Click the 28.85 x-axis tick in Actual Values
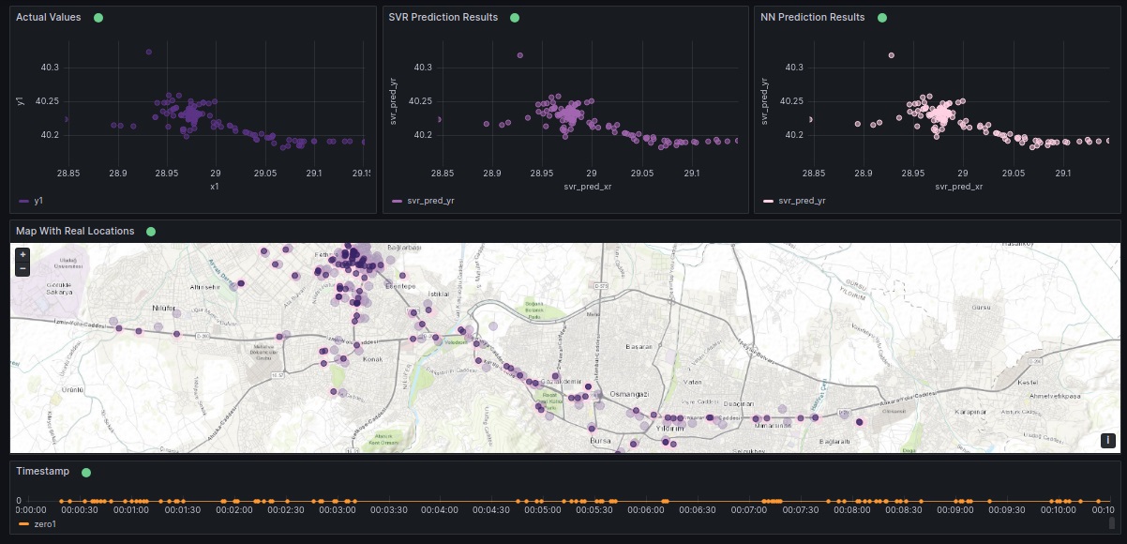Image resolution: width=1127 pixels, height=544 pixels. tap(68, 174)
